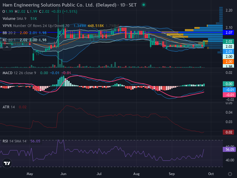The height and width of the screenshot is (178, 237).
Task: Click the Oct date on time axis
Action: [211, 174]
